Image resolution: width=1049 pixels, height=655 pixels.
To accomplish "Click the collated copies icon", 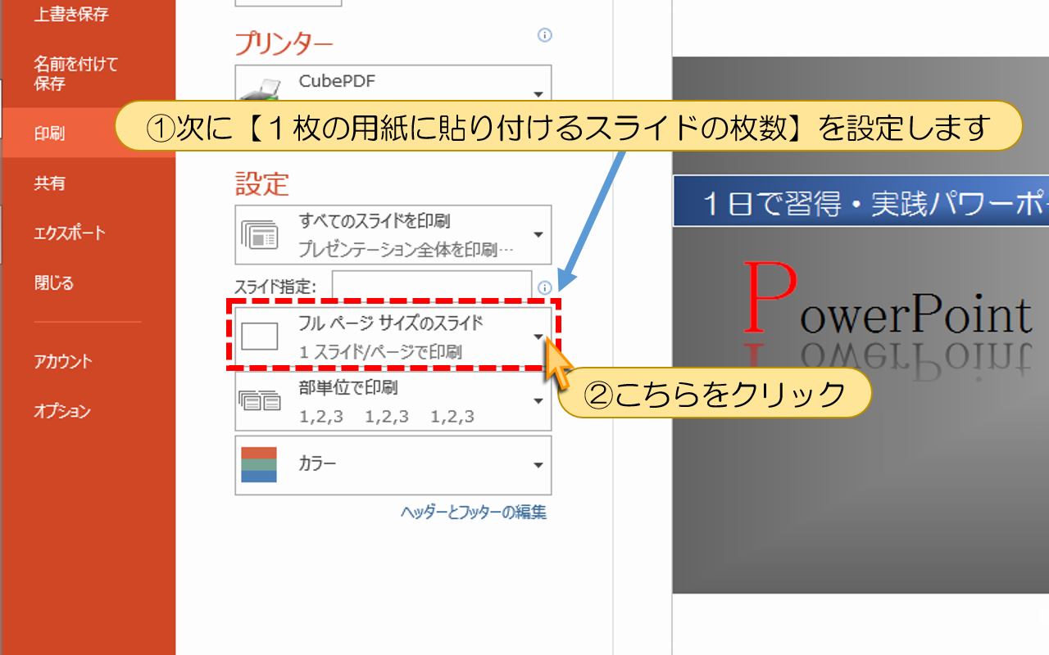I will click(260, 401).
